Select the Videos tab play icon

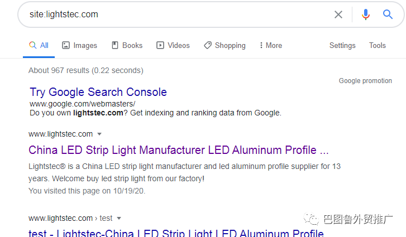pos(160,45)
